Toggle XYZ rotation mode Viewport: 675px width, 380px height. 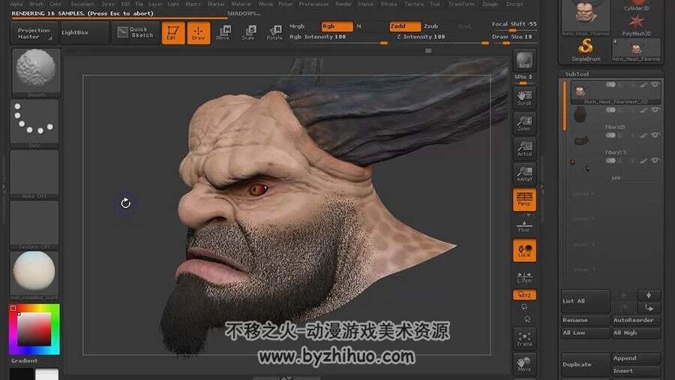(524, 294)
